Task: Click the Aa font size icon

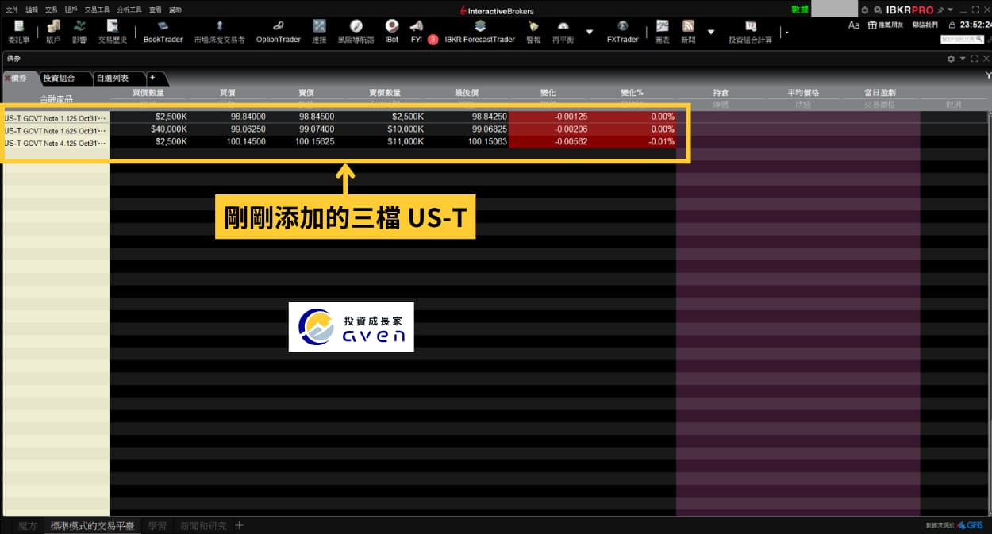Action: [854, 25]
